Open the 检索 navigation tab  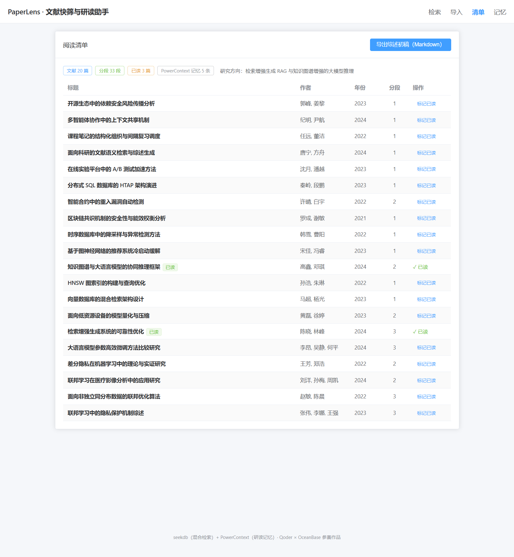coord(434,12)
